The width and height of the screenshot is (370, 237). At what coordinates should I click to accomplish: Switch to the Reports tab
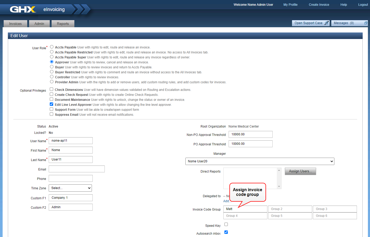pyautogui.click(x=63, y=24)
